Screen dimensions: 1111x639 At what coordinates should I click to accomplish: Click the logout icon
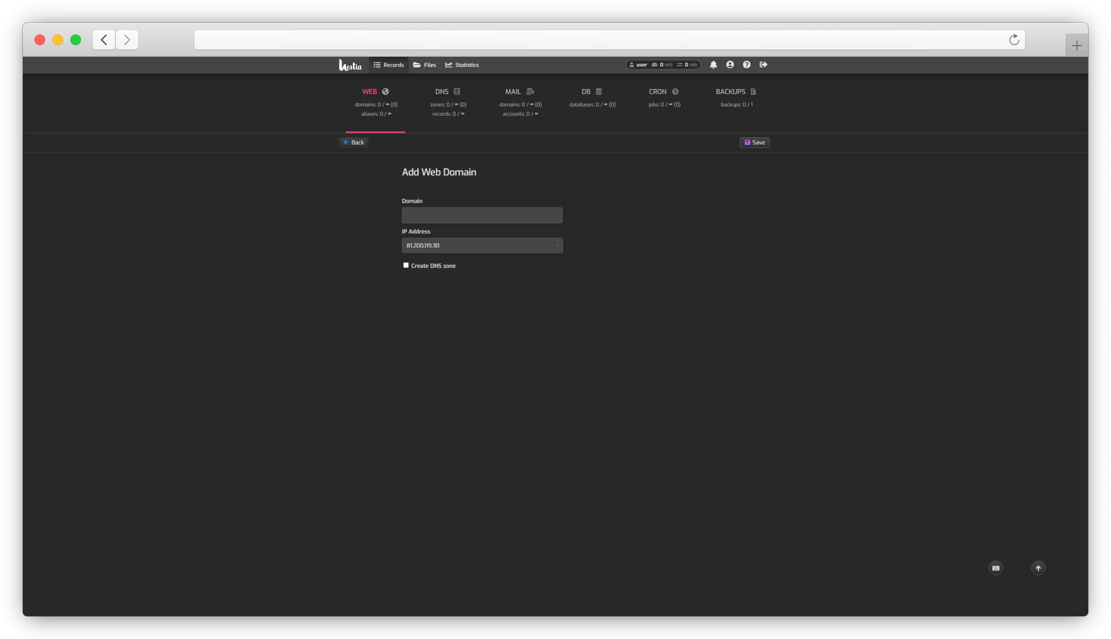pyautogui.click(x=764, y=65)
